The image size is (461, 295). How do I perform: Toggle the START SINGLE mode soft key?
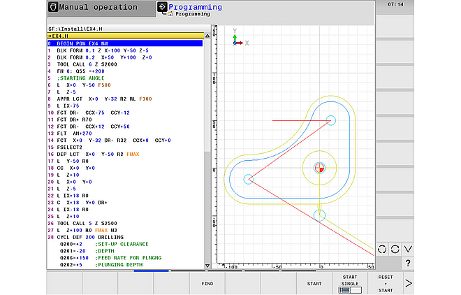click(x=349, y=282)
